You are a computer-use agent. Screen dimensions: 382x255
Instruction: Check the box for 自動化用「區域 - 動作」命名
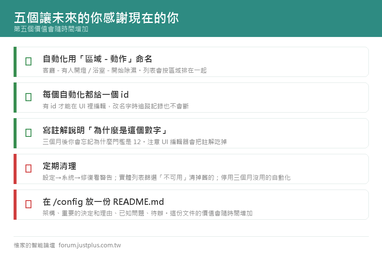tap(28, 62)
